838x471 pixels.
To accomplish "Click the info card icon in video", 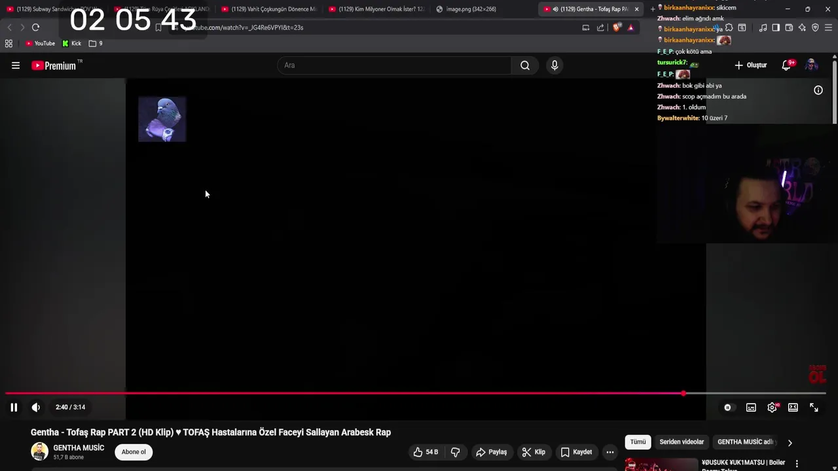I will 818,90.
